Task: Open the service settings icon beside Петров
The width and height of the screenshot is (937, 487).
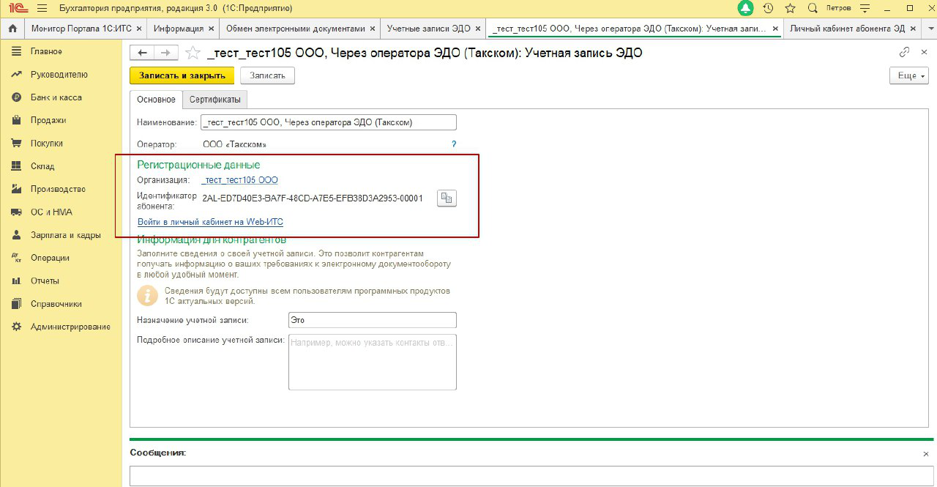Action: pos(866,8)
